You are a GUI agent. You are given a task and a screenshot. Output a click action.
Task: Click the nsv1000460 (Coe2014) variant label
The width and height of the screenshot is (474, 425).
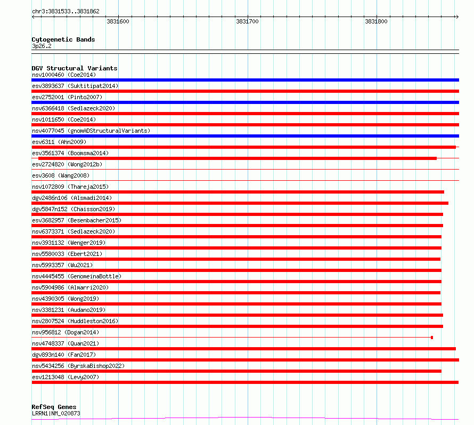(64, 75)
